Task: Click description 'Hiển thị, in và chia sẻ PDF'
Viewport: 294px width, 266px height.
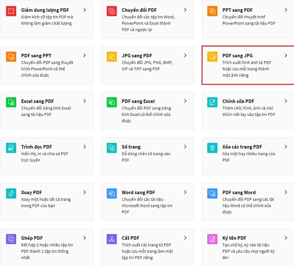Action: tap(45, 154)
